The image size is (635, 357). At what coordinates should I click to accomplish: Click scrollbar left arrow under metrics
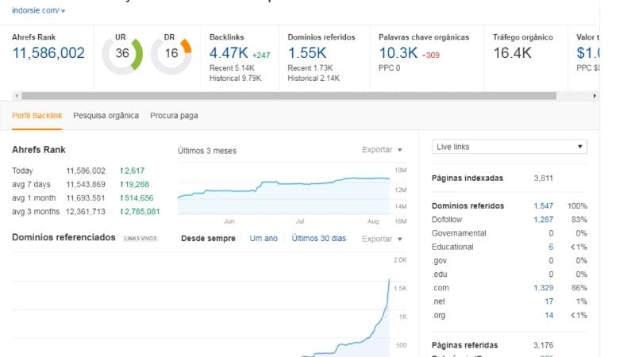[17, 96]
